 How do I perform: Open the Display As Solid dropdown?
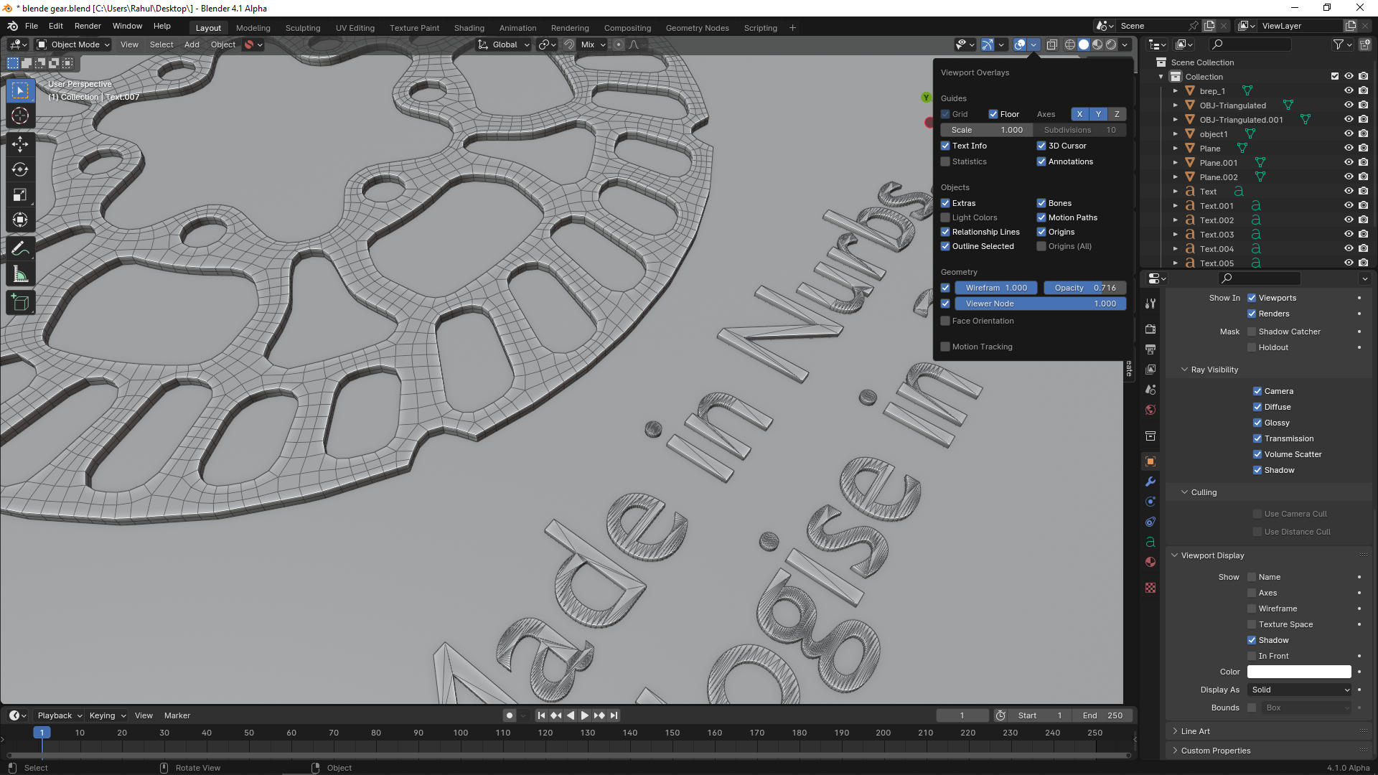1300,690
